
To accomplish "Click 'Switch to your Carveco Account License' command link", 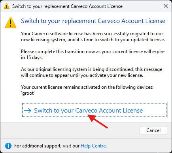I will click(94, 110).
